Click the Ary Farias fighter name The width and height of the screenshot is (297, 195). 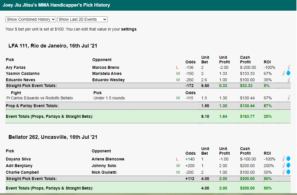pos(16,67)
